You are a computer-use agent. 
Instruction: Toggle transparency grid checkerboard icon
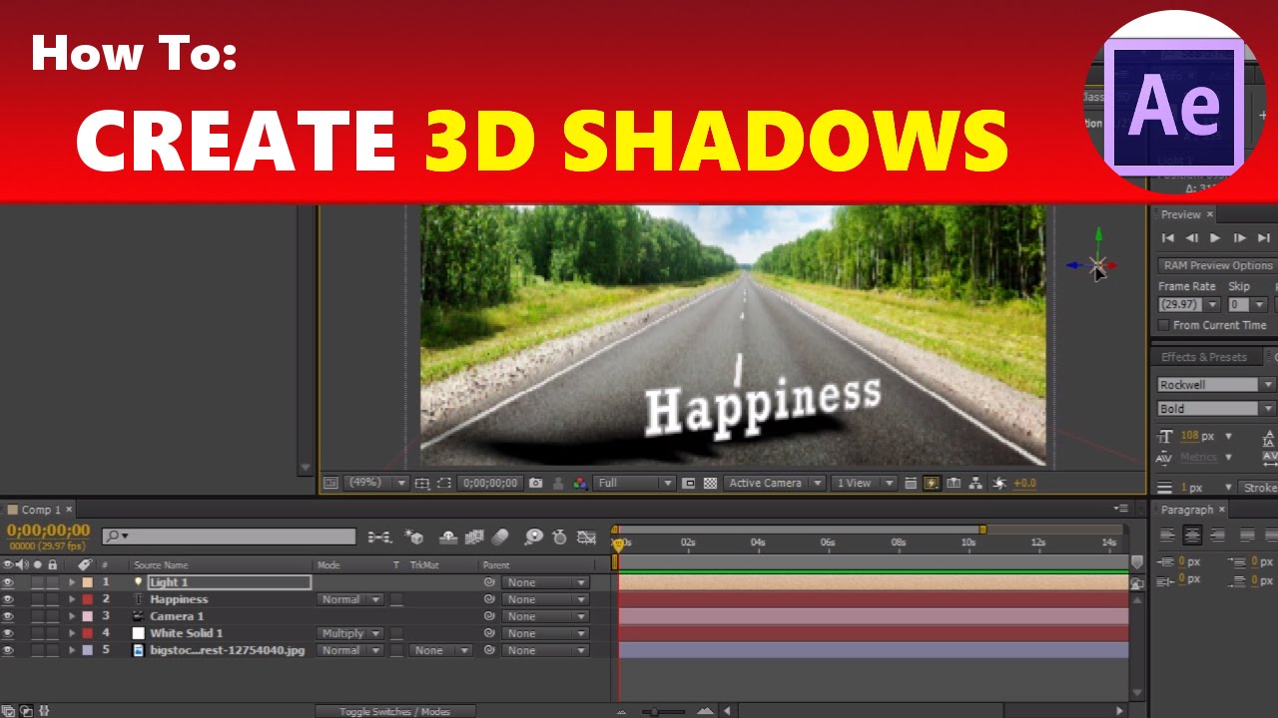710,483
